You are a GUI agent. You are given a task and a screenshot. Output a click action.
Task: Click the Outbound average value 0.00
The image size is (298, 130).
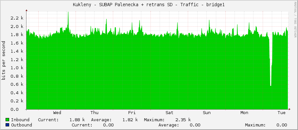coord(195,125)
